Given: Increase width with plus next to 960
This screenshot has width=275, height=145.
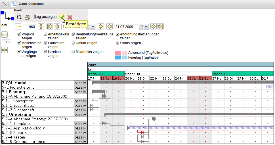Looking at the screenshot, I should point(41,27).
